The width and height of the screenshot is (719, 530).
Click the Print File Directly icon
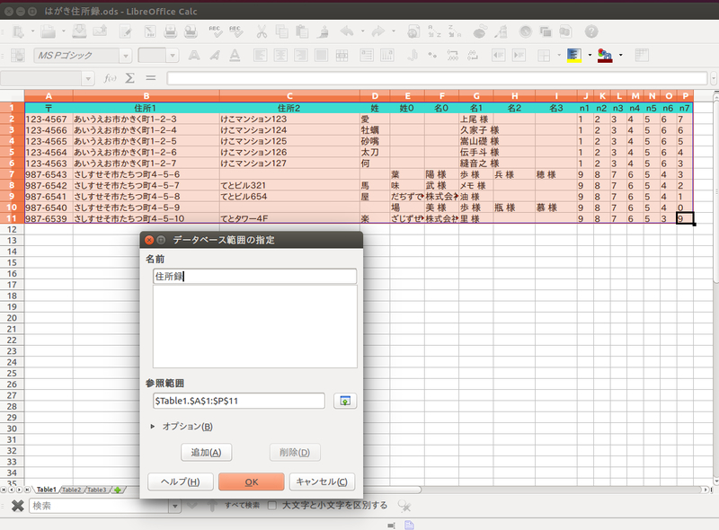170,31
